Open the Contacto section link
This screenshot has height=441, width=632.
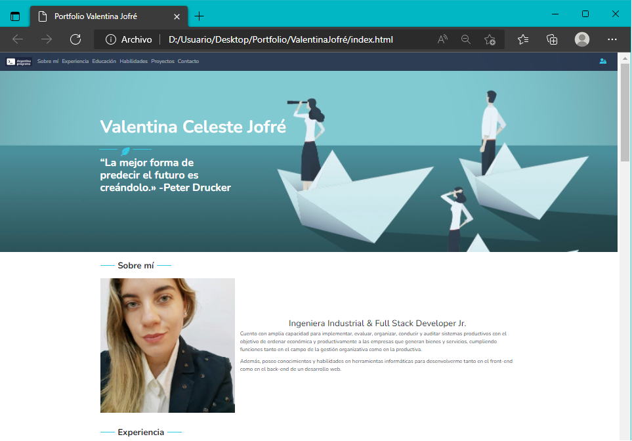click(x=188, y=61)
